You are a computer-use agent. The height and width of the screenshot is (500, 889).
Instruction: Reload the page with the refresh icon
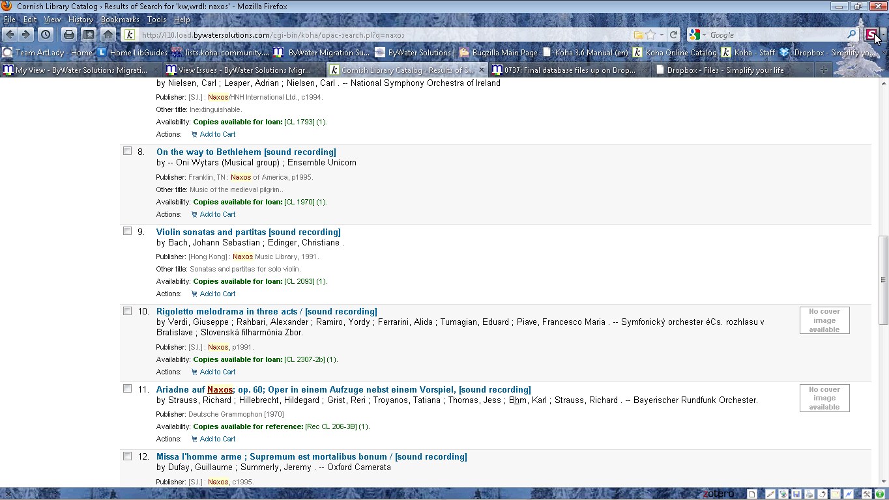point(674,35)
